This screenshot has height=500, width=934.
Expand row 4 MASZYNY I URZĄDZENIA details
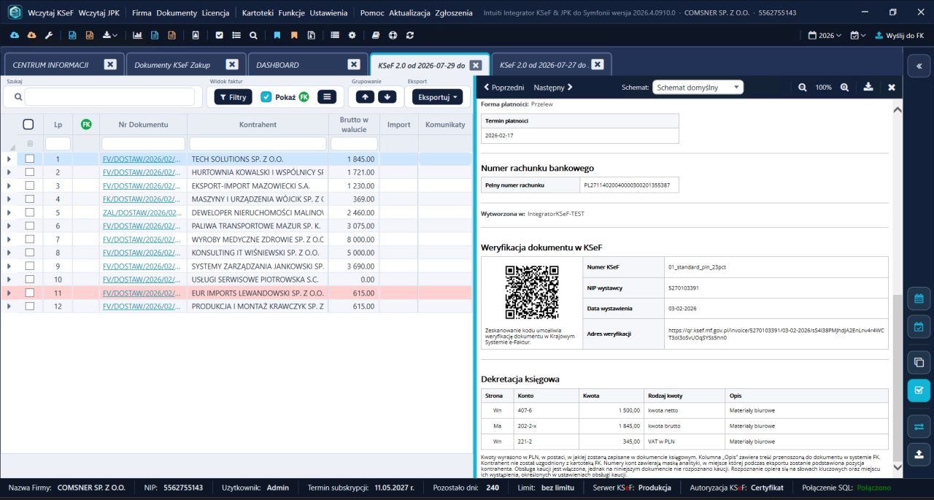click(9, 199)
